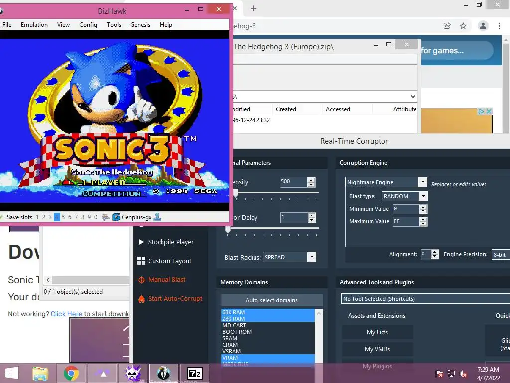Click the Manual Blast crosshair icon

click(141, 280)
